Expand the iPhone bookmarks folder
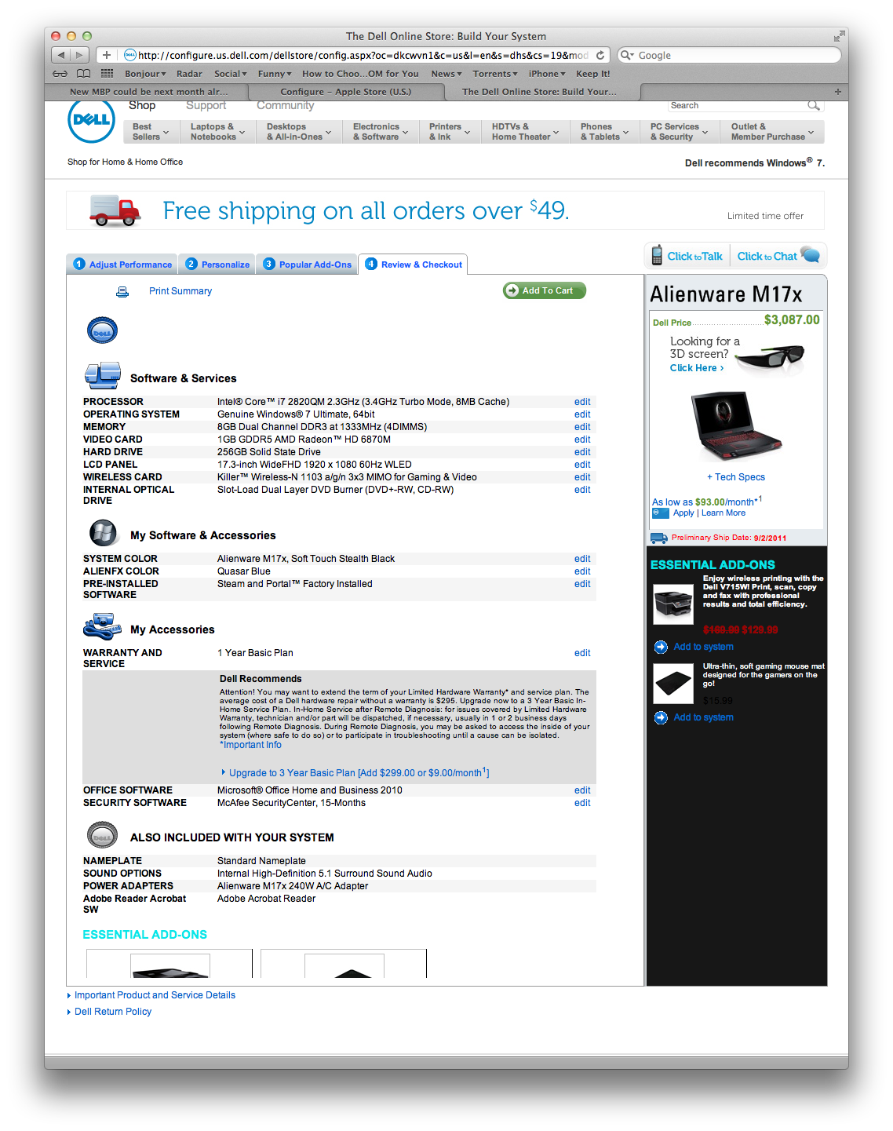Viewport: 893px width, 1131px height. pyautogui.click(x=547, y=74)
